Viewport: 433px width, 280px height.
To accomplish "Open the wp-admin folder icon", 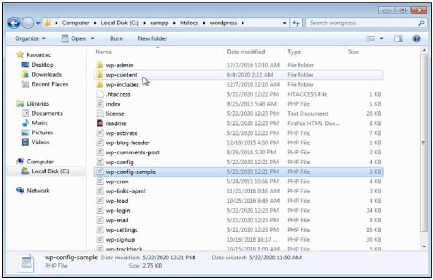I will (100, 65).
